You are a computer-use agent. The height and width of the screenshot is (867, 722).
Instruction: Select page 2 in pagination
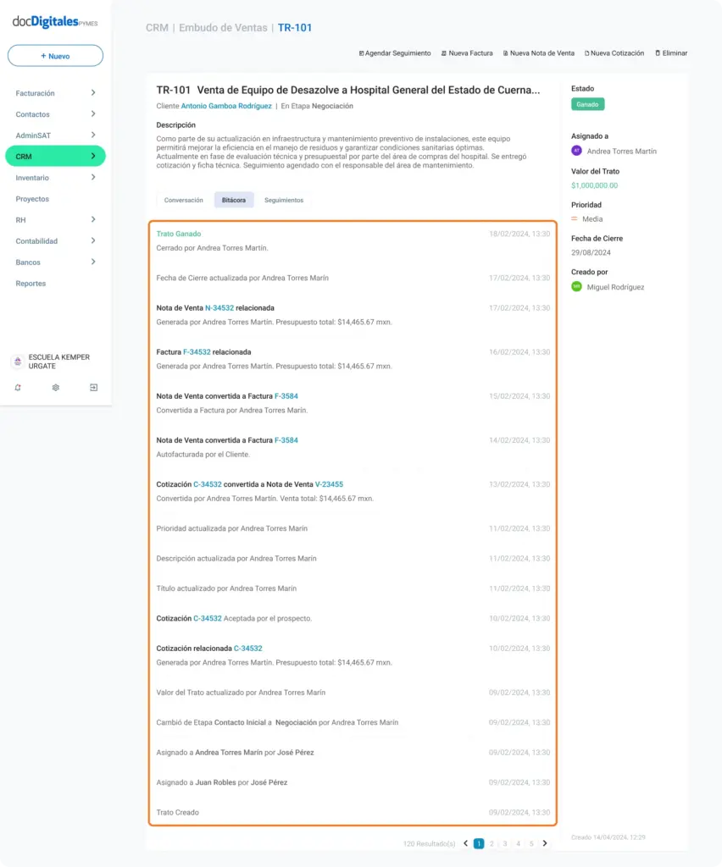point(492,844)
